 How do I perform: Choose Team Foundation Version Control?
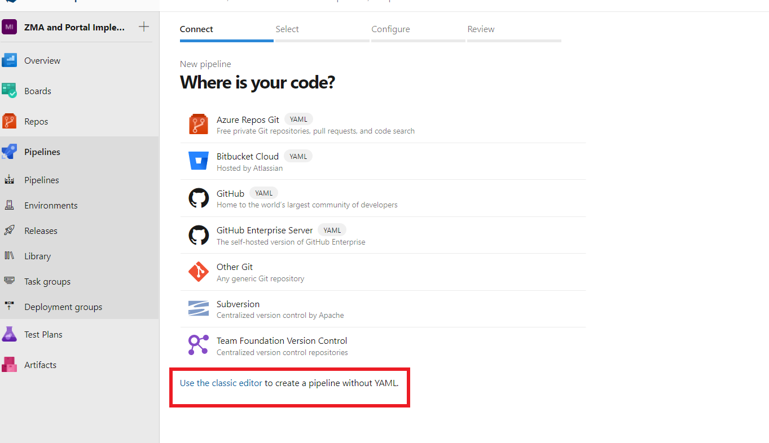[282, 341]
